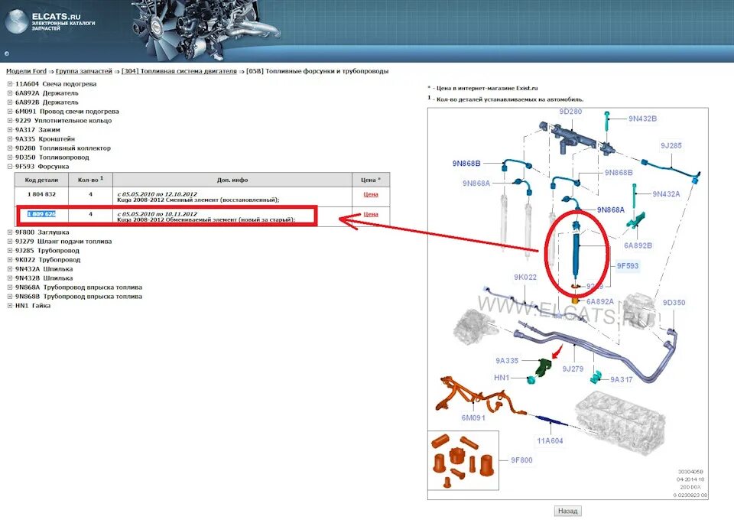Click the green 9A335 bracket drawing
Viewport: 734px width, 523px height.
pyautogui.click(x=545, y=368)
